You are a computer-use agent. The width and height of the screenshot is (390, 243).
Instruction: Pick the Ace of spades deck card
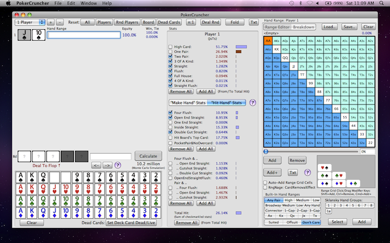click(x=21, y=177)
